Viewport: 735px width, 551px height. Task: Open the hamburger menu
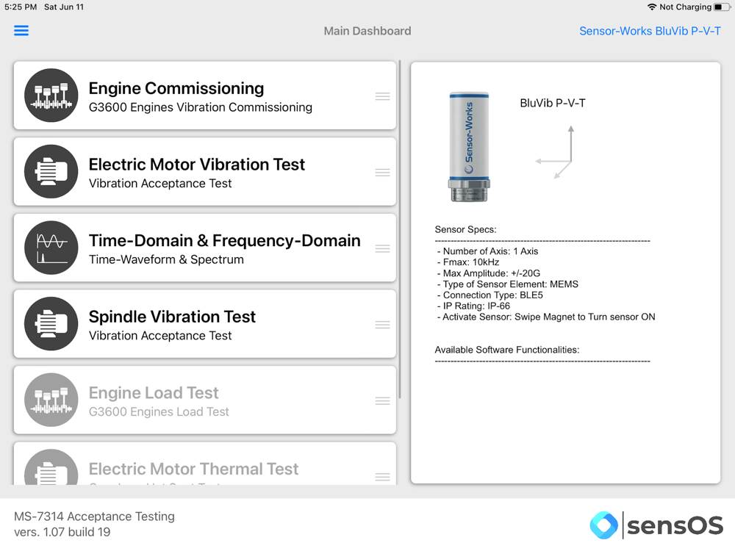coord(21,31)
